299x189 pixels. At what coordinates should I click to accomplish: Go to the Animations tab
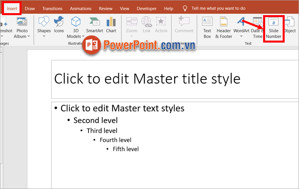(81, 9)
